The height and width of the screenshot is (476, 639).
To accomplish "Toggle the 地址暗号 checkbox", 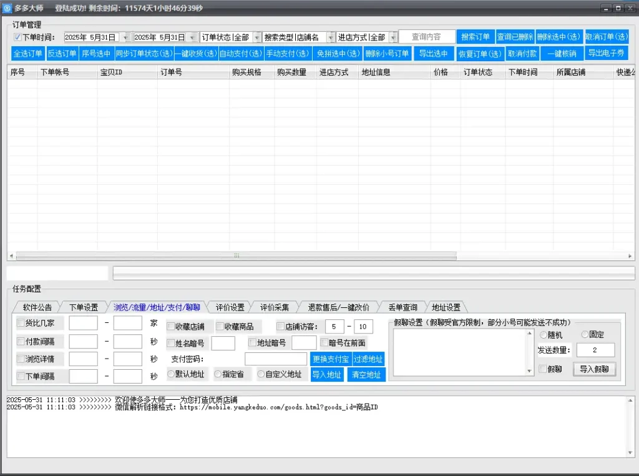I will click(x=252, y=342).
